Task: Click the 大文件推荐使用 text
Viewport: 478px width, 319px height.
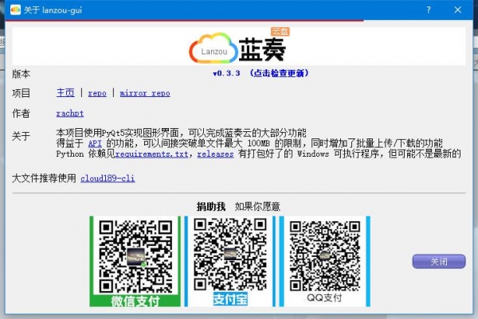Action: (44, 178)
